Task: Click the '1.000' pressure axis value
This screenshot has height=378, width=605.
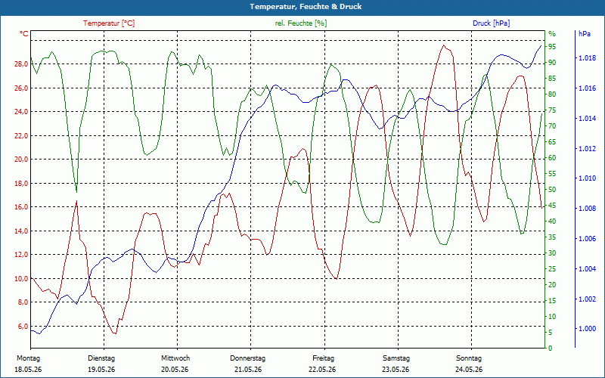Action: click(587, 329)
